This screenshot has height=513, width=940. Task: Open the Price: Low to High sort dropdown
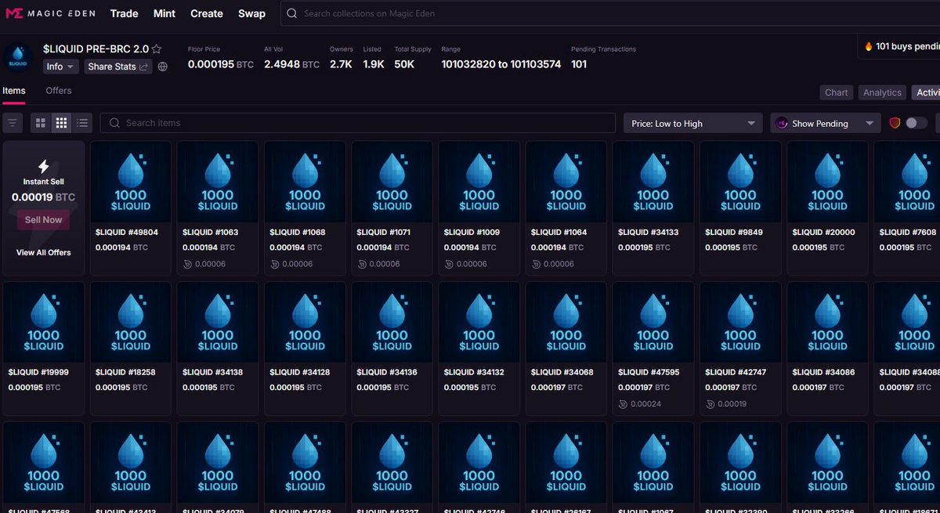click(692, 123)
